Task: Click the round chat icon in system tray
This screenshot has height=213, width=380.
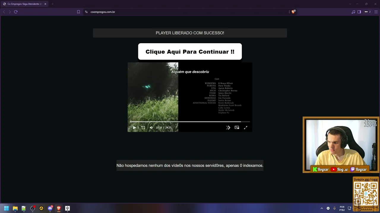Action: (328, 208)
